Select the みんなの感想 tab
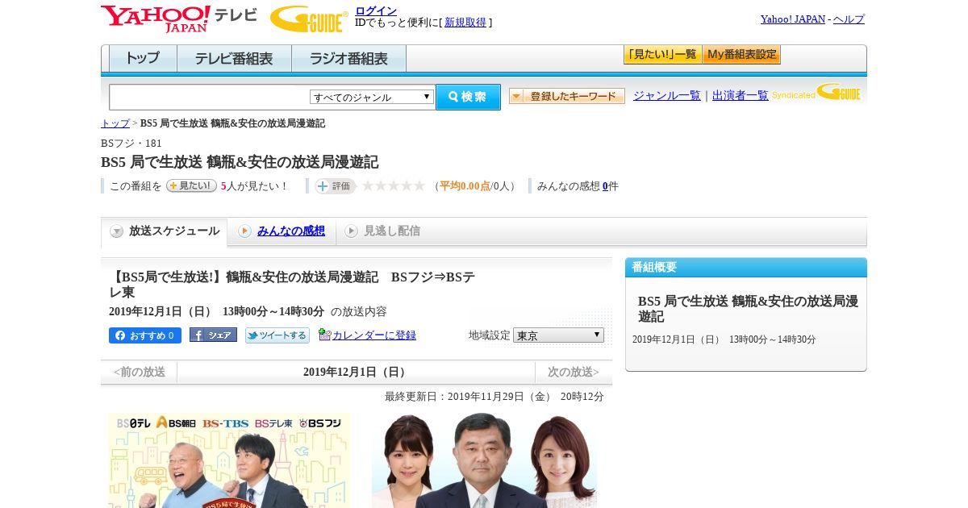This screenshot has width=968, height=508. coord(291,231)
